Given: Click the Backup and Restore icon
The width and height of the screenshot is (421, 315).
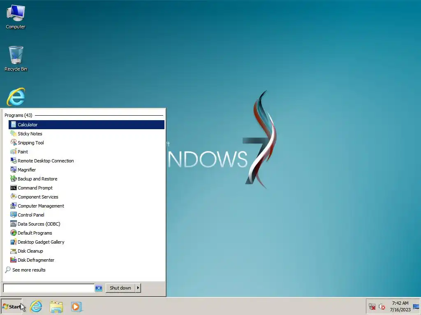Looking at the screenshot, I should pos(14,179).
